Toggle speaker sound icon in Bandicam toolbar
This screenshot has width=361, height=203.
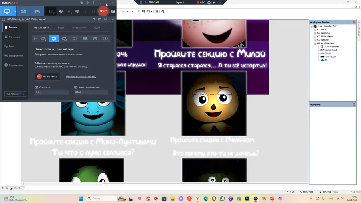(61, 11)
